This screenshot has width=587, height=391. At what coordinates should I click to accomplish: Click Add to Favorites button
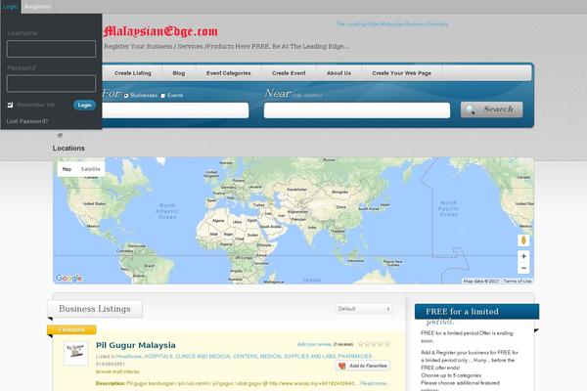click(362, 366)
